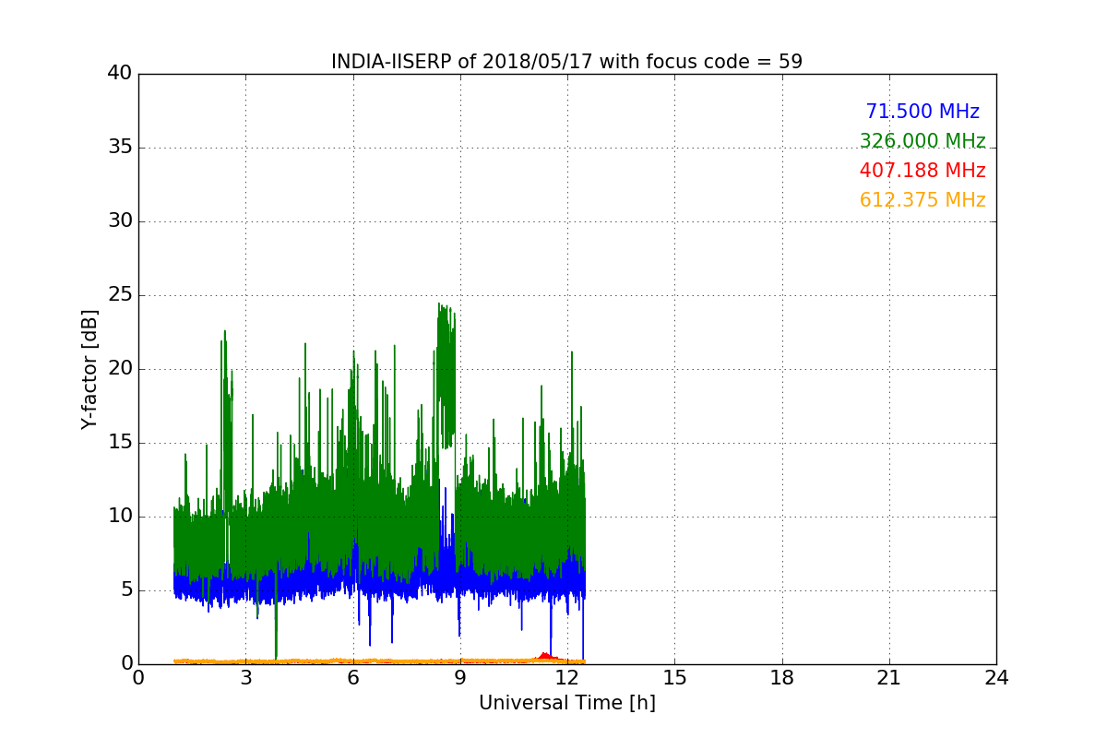This screenshot has width=1107, height=738.
Task: Click the x-axis tick label 15
Action: (674, 677)
